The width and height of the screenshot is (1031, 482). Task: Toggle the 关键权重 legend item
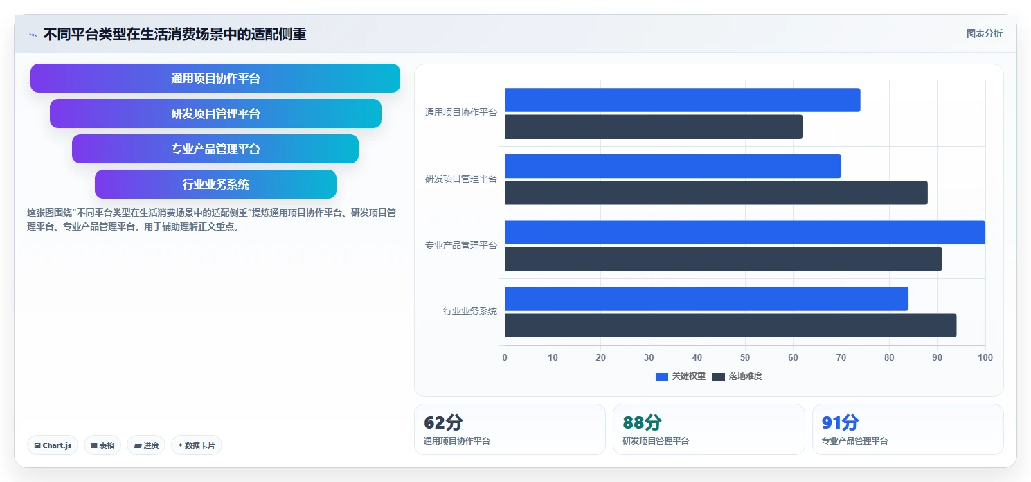coord(681,376)
